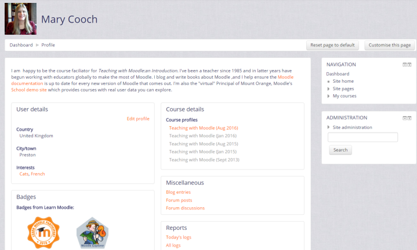Open the French interest link
The height and width of the screenshot is (250, 417).
coord(38,174)
